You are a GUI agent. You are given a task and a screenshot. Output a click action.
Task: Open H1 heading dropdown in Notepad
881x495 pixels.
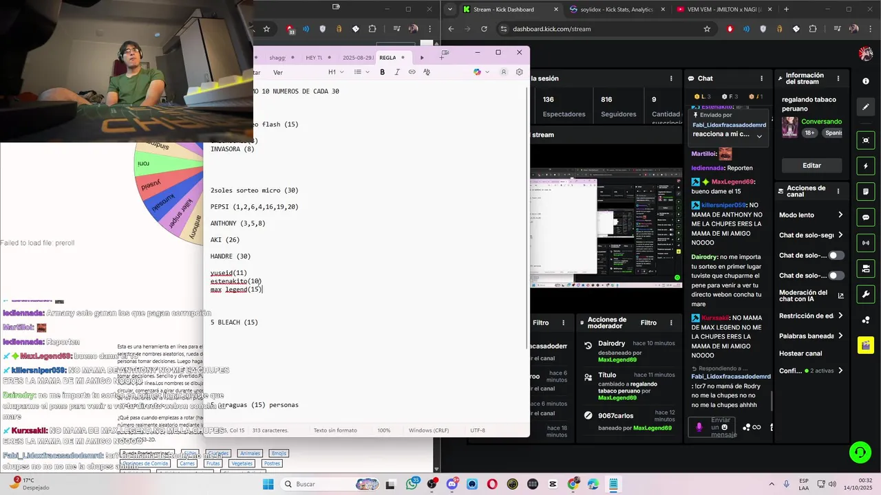336,72
